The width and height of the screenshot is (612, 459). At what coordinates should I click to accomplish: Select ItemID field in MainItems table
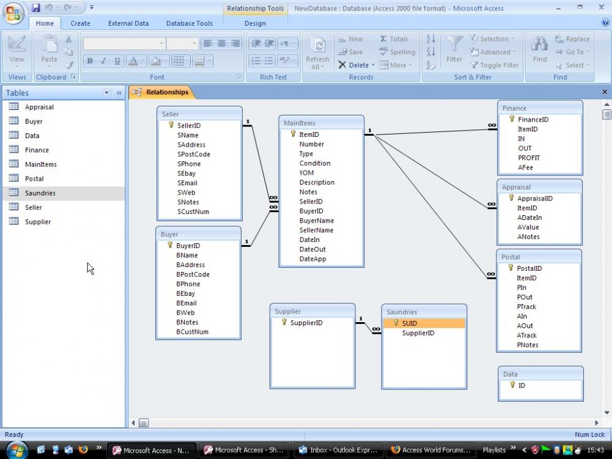(322, 134)
